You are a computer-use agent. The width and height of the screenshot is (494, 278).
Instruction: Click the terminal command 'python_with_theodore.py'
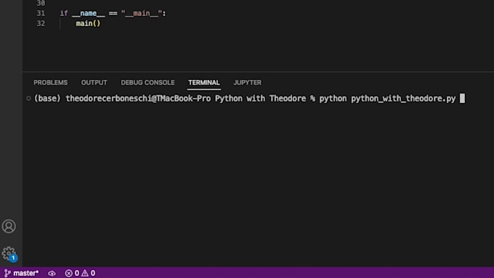(403, 99)
